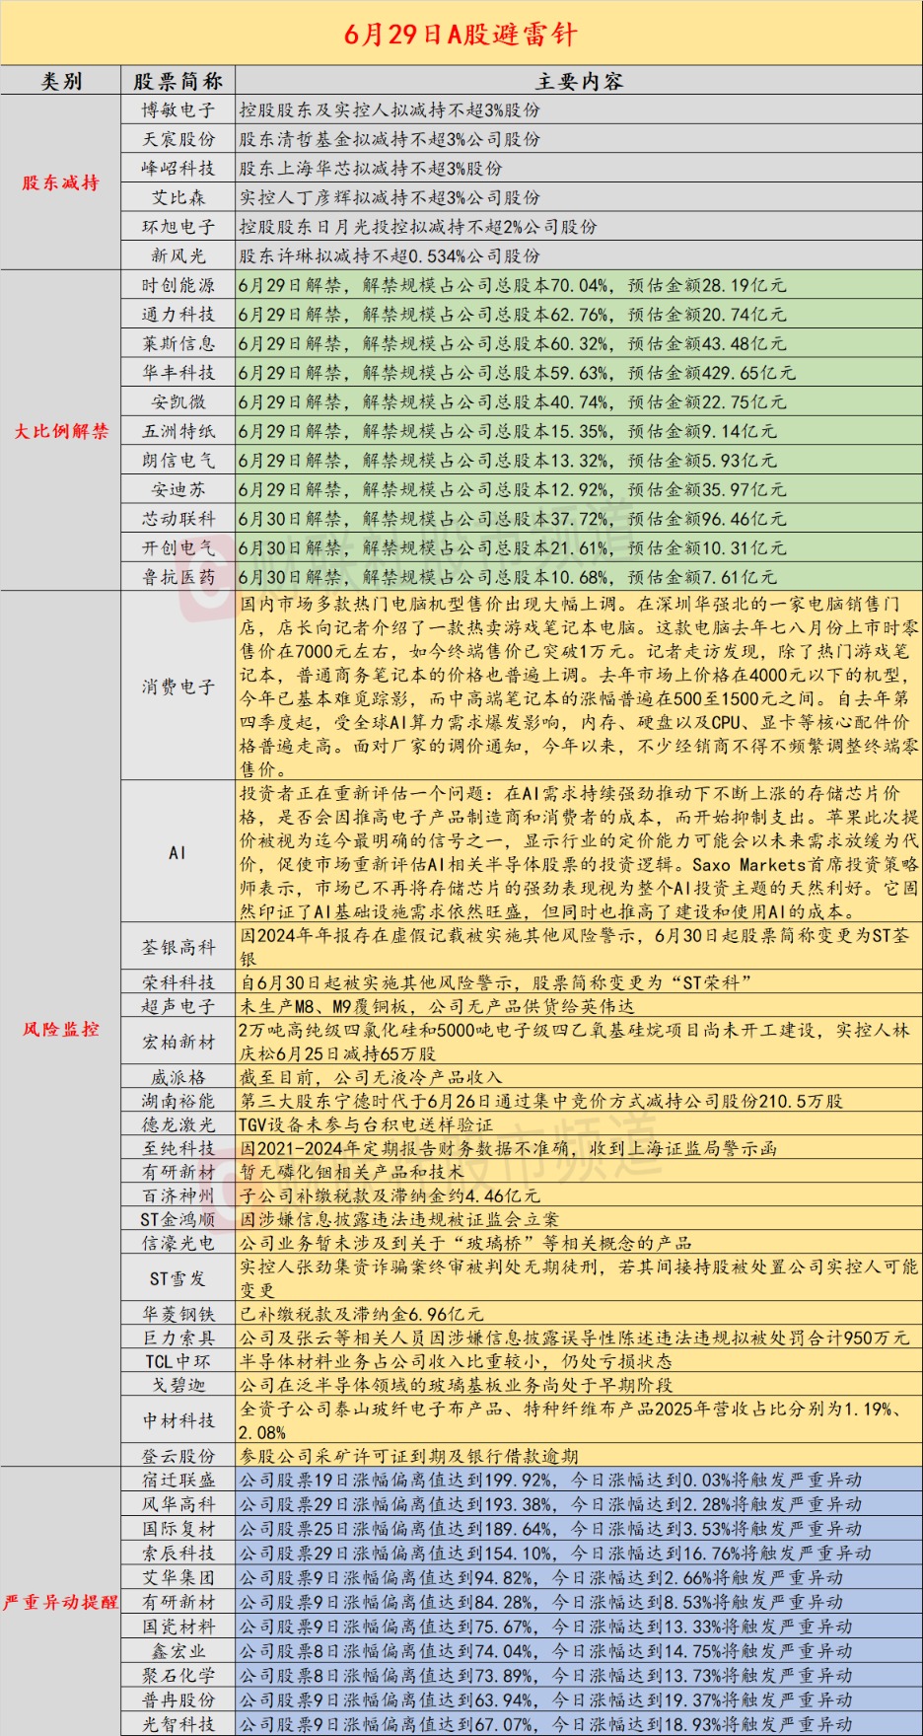Viewport: 923px width, 1736px height.
Task: Select stock name 宏柏新材
Action: pyautogui.click(x=178, y=1042)
